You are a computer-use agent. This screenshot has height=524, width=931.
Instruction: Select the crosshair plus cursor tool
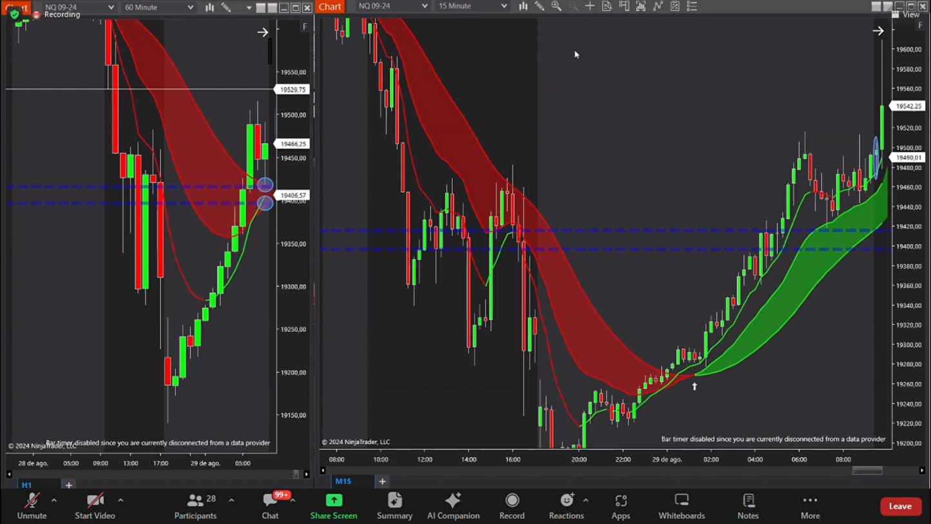(x=590, y=6)
